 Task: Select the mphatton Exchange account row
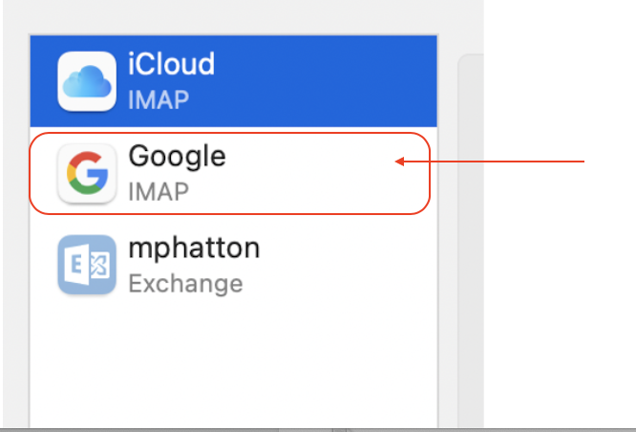[234, 265]
